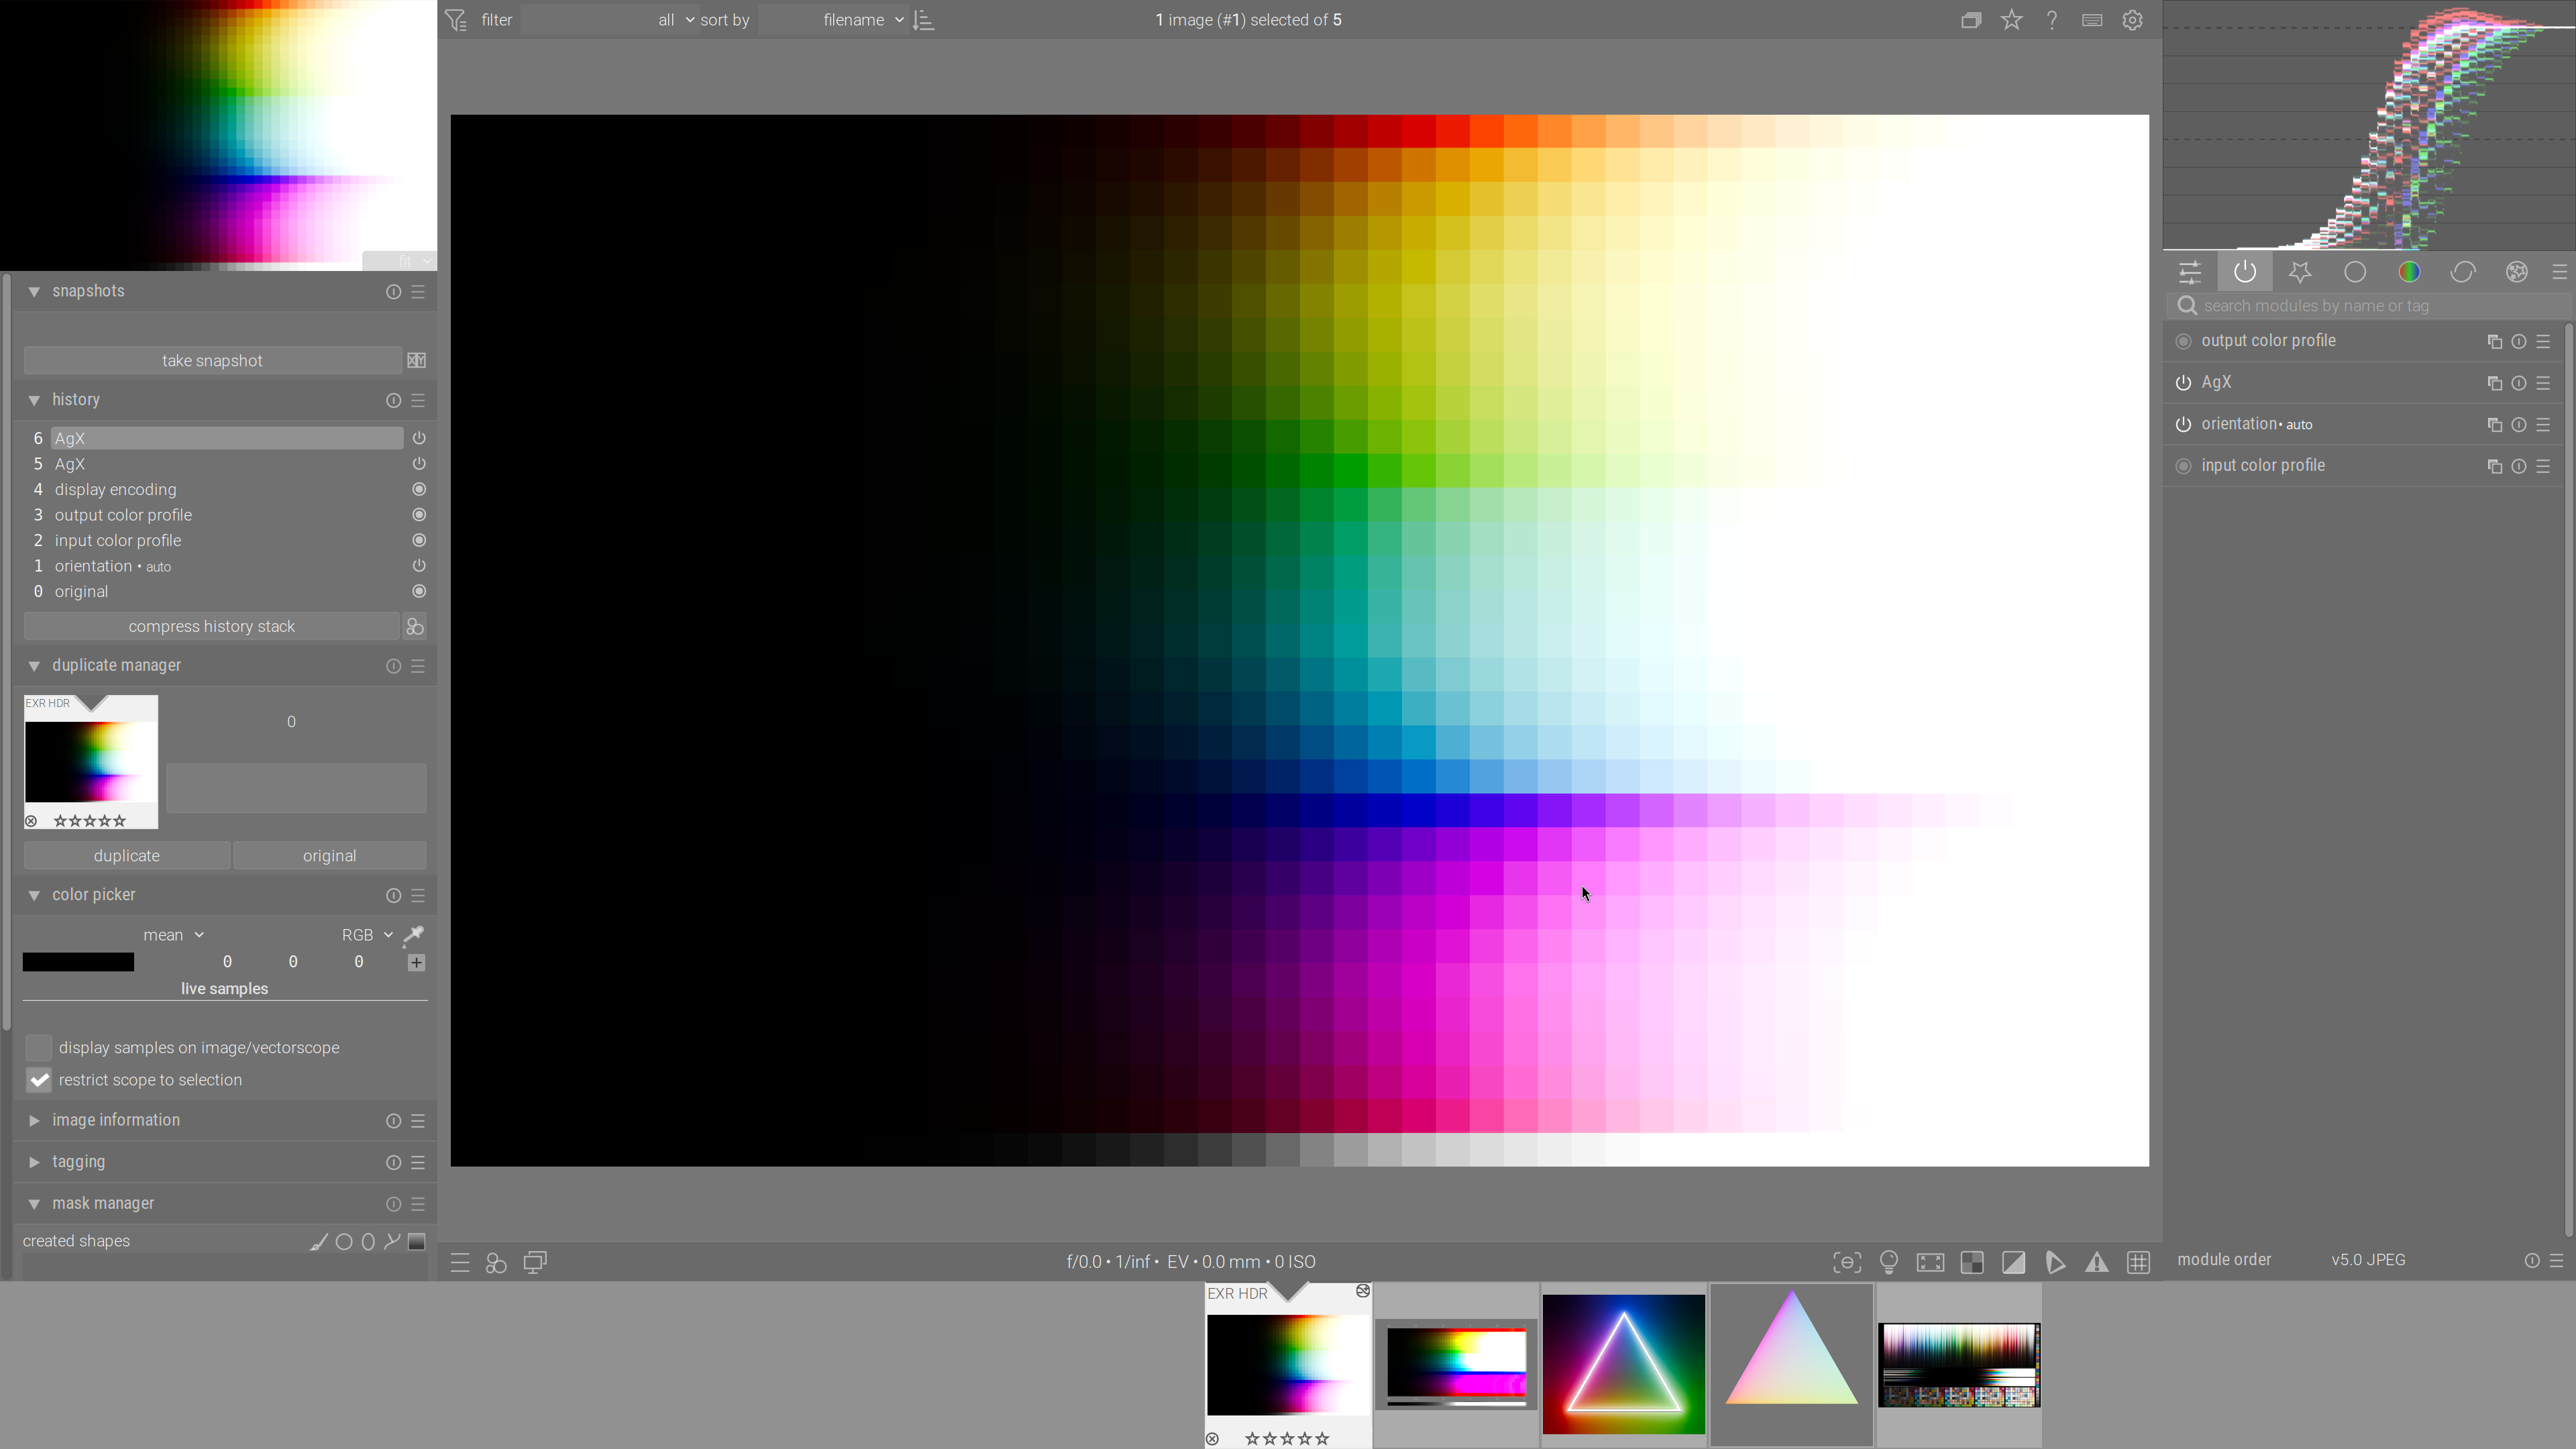Click the take snapshot button
Image resolution: width=2576 pixels, height=1449 pixels.
212,360
